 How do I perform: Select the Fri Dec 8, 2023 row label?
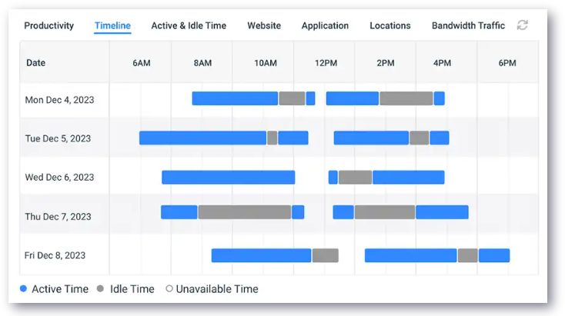pos(55,255)
